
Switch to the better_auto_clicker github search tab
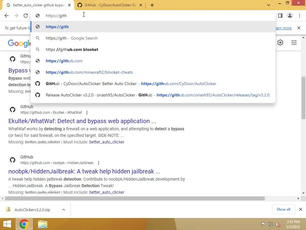[38, 5]
